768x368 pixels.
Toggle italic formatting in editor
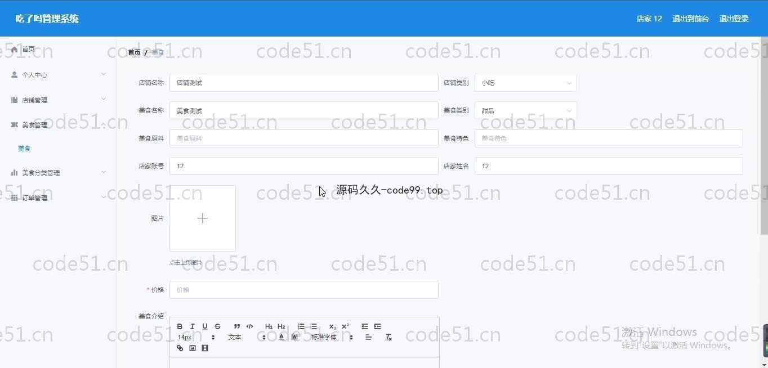(192, 326)
